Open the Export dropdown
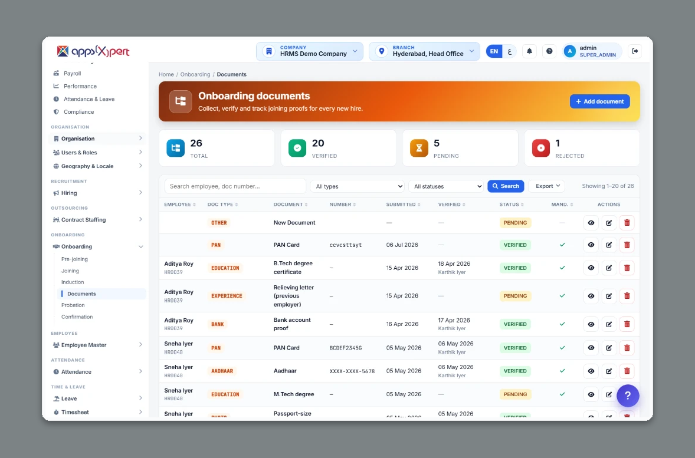695x458 pixels. pos(546,186)
